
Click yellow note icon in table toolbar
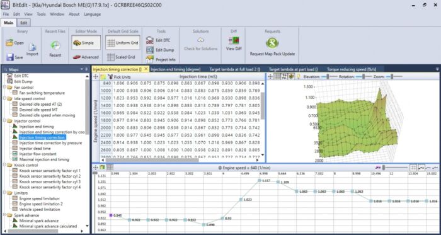pyautogui.click(x=103, y=77)
